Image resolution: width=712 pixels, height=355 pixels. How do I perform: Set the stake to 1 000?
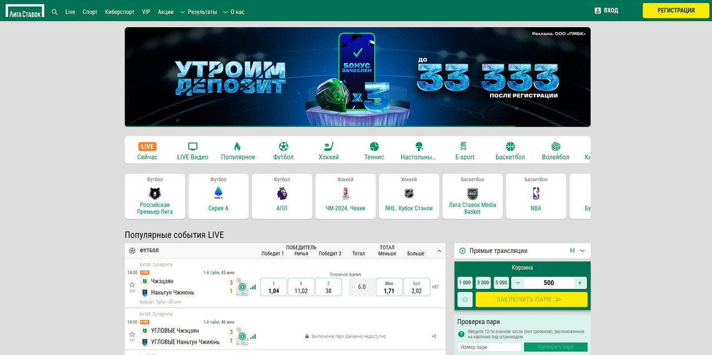[x=465, y=283]
